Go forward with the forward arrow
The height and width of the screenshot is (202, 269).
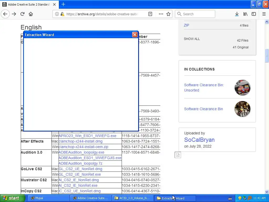(x=14, y=14)
